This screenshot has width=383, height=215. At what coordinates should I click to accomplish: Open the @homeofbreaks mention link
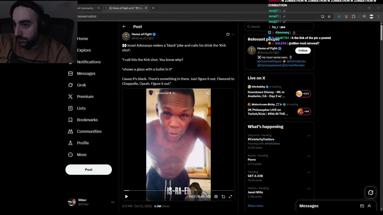click(293, 65)
